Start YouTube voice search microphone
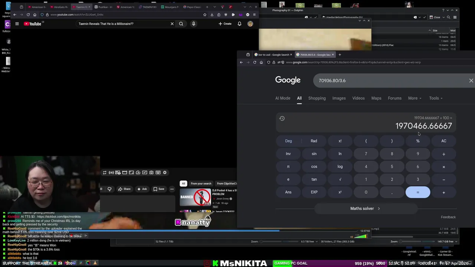 [193, 24]
